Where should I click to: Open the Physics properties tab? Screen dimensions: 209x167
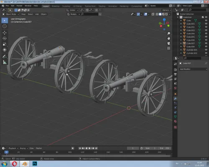175,108
